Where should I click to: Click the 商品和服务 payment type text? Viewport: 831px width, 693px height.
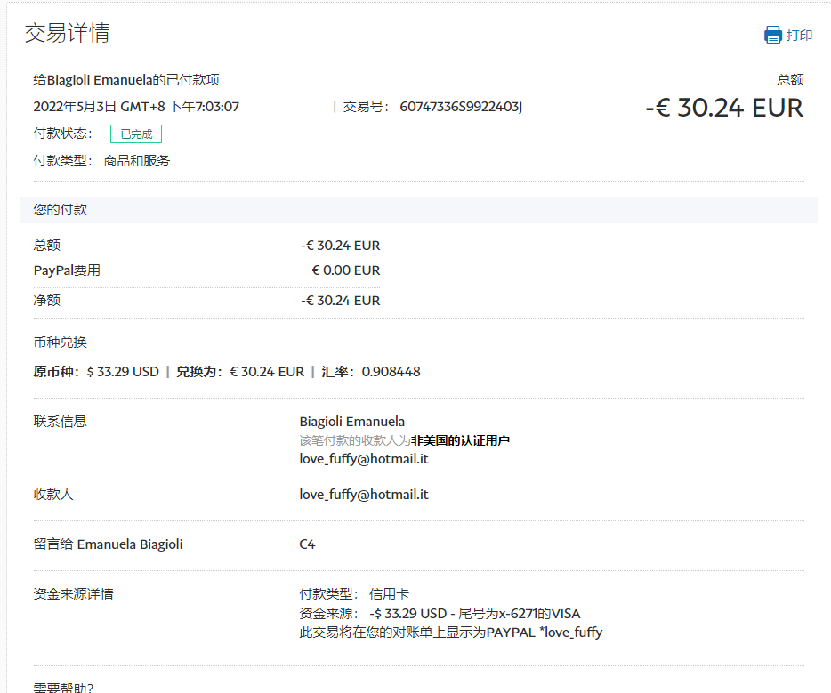(x=137, y=161)
